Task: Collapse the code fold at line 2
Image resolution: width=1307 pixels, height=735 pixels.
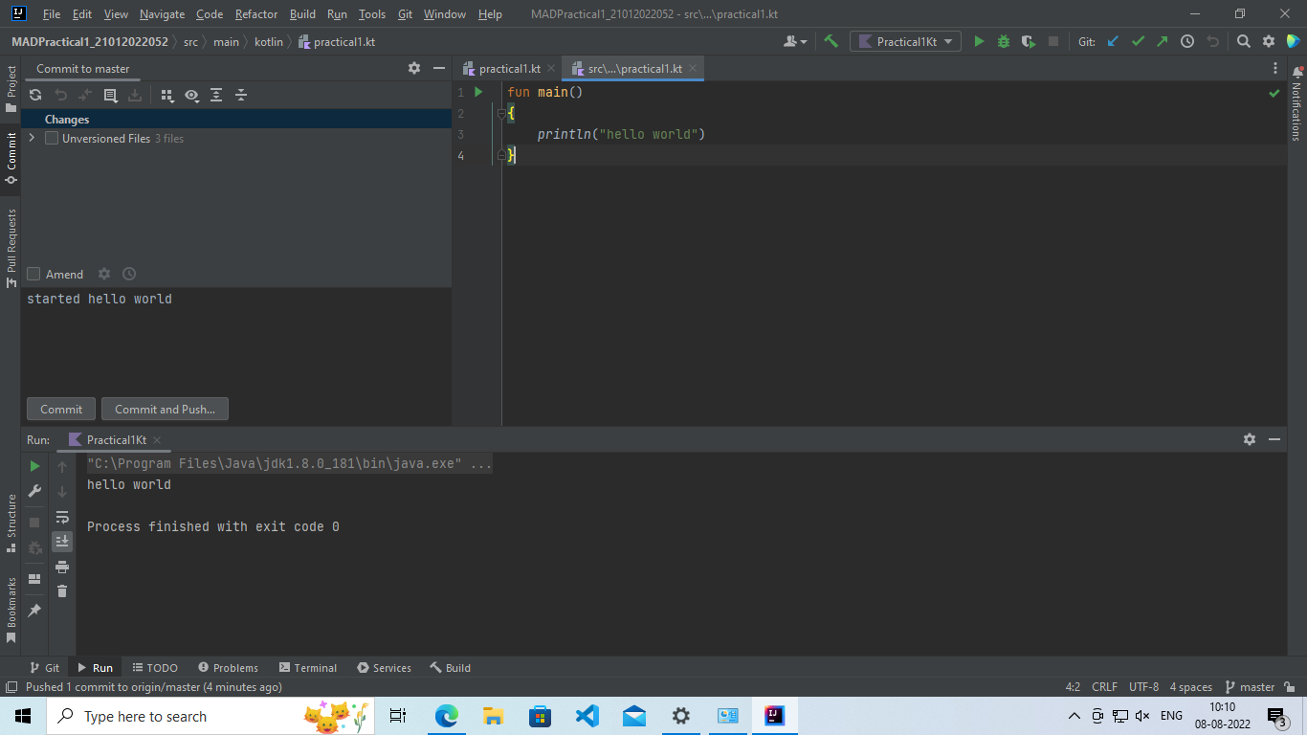Action: (500, 113)
